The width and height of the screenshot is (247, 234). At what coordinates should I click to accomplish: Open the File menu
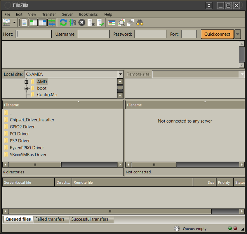point(7,15)
